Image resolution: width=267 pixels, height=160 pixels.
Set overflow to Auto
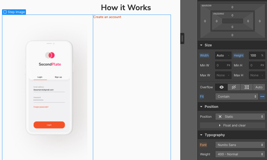click(x=259, y=87)
